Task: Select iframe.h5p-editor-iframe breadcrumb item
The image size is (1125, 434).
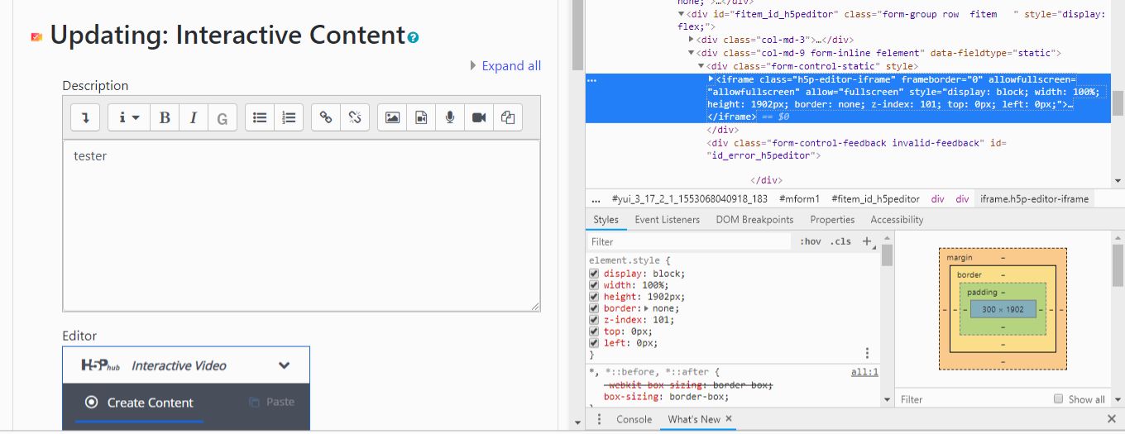Action: [1034, 199]
